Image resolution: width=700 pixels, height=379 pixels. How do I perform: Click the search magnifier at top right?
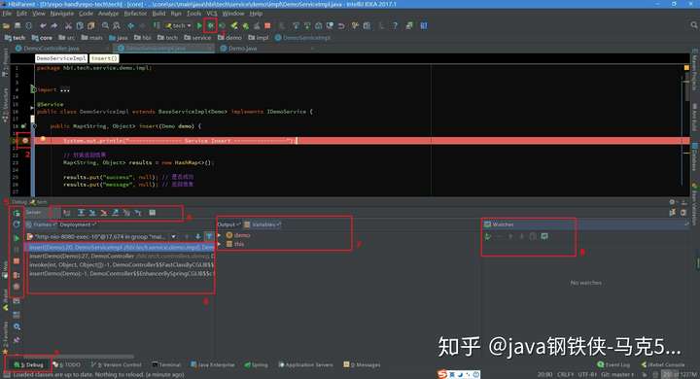coord(694,25)
